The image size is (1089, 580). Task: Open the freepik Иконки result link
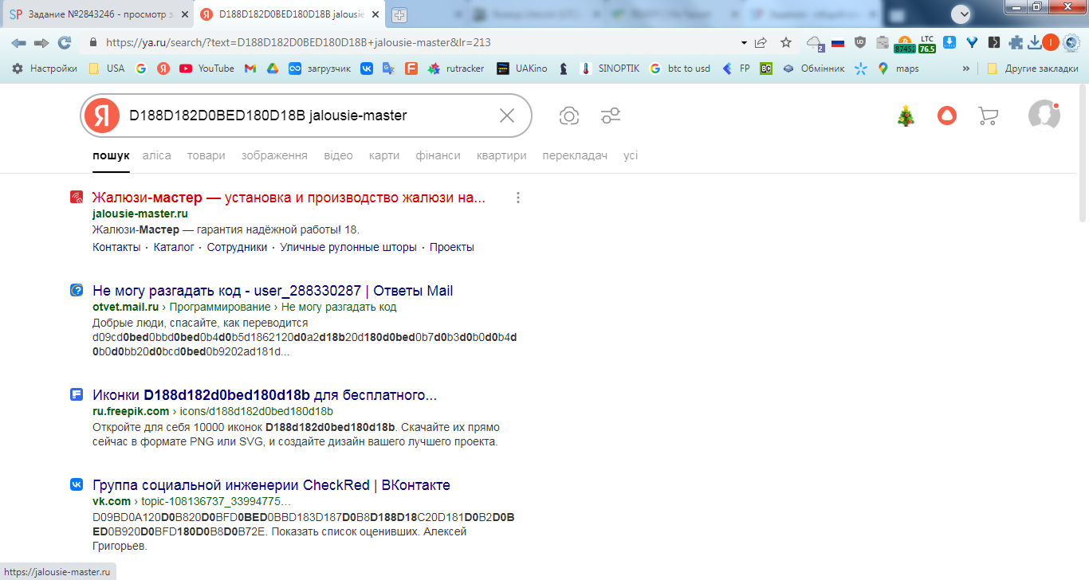pyautogui.click(x=265, y=395)
